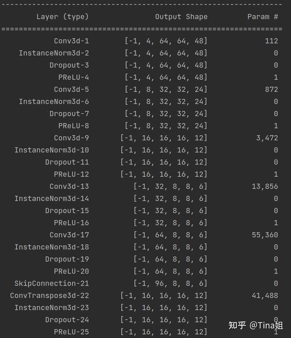Click the InstanceNorm3d-2 layer name
The image size is (291, 338).
54,53
